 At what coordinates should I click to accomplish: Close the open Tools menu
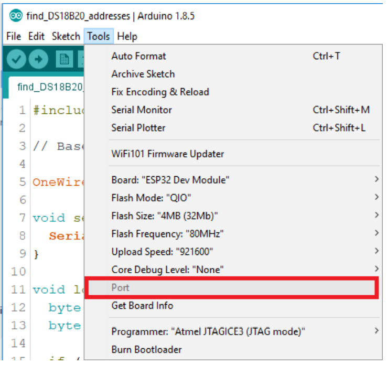coord(99,36)
